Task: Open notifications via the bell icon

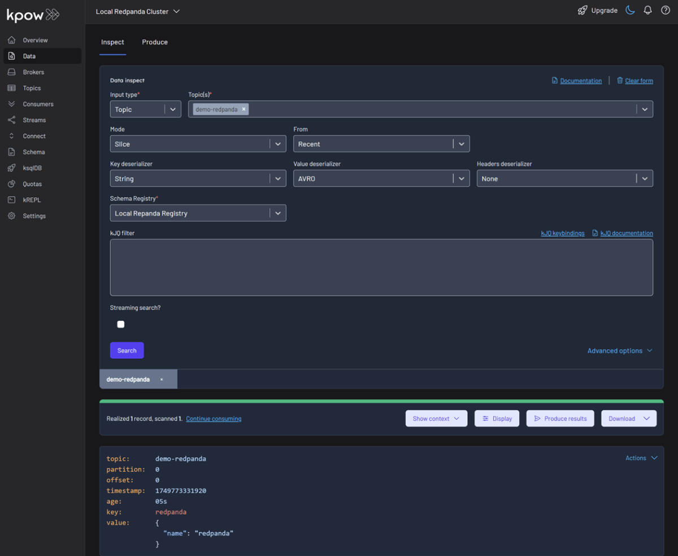Action: click(647, 10)
